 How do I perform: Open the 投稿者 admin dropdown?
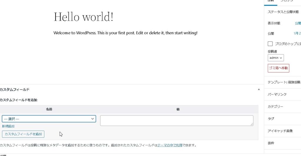pos(276,58)
